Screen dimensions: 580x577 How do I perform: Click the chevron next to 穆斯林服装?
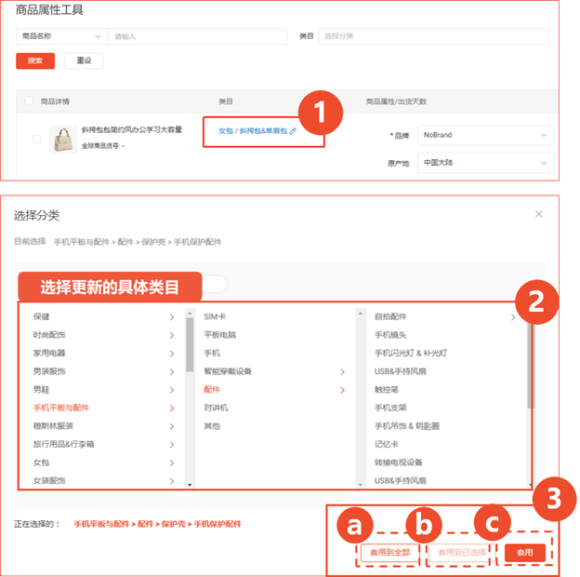(172, 426)
